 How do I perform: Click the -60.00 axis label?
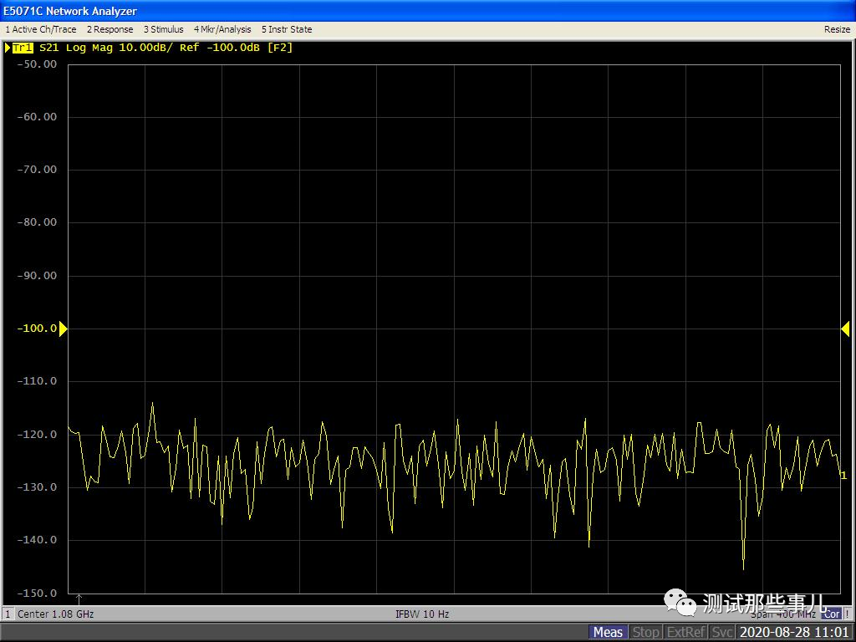37,117
